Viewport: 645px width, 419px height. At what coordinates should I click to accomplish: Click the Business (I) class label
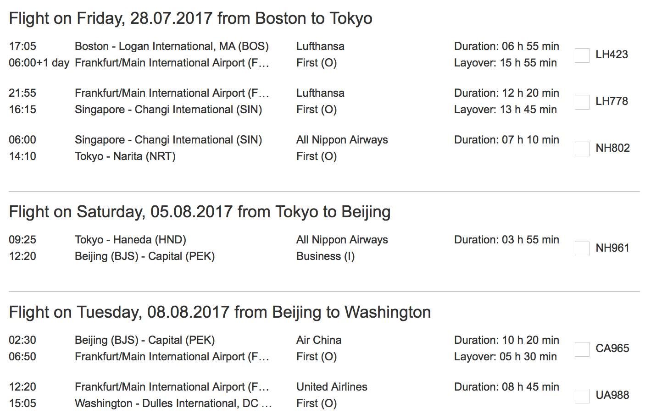coord(326,256)
